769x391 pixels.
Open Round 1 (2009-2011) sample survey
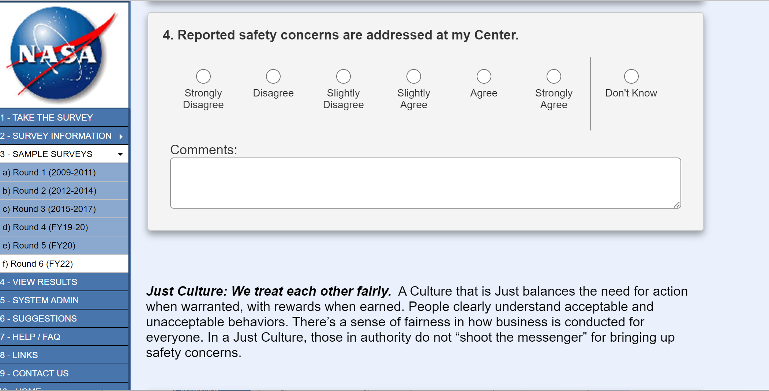click(x=49, y=172)
